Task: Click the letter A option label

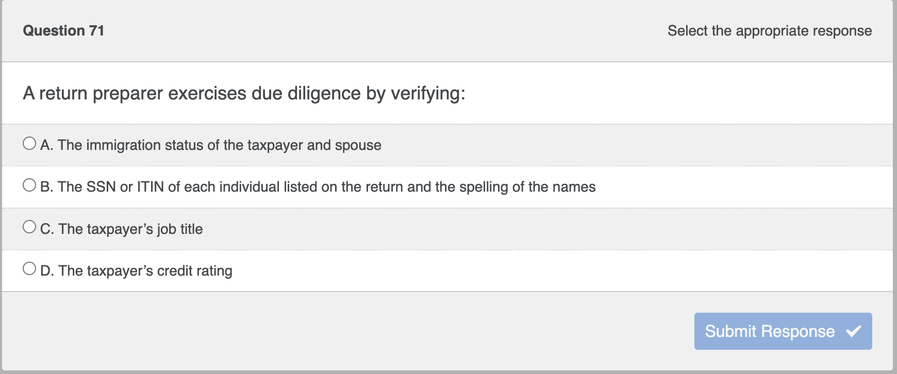Action: [46, 145]
